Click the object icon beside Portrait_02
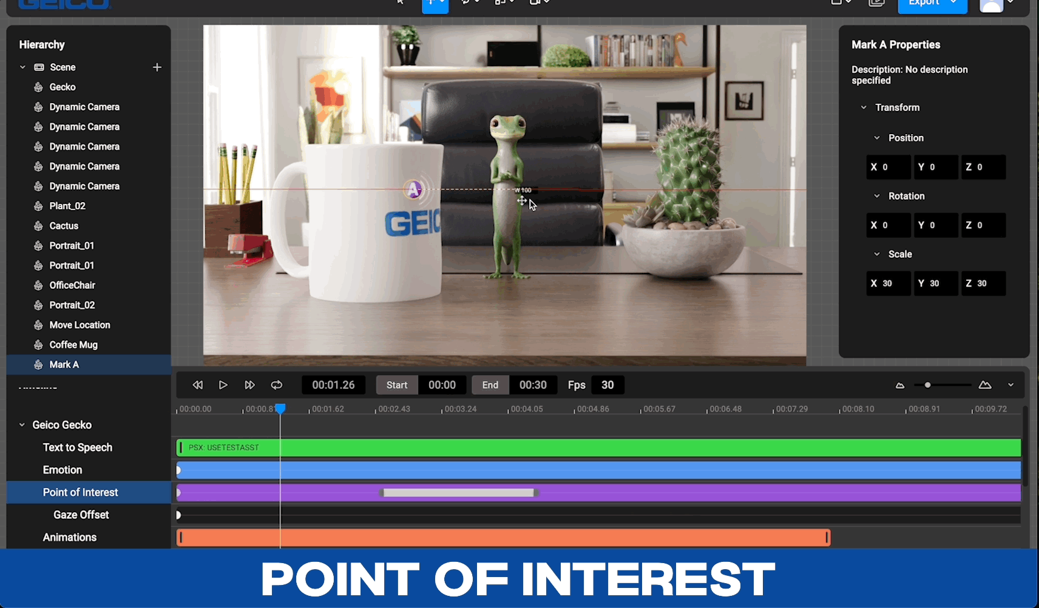The image size is (1039, 608). tap(38, 305)
